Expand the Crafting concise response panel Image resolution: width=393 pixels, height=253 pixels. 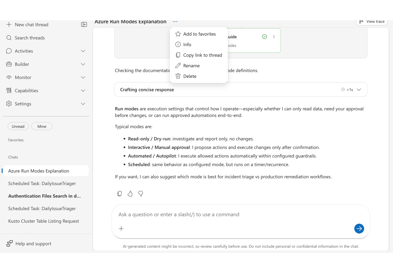[x=241, y=89]
